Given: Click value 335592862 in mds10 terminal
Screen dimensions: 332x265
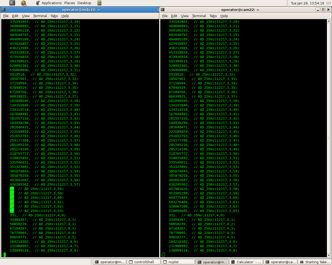Looking at the screenshot, I should (19, 22).
